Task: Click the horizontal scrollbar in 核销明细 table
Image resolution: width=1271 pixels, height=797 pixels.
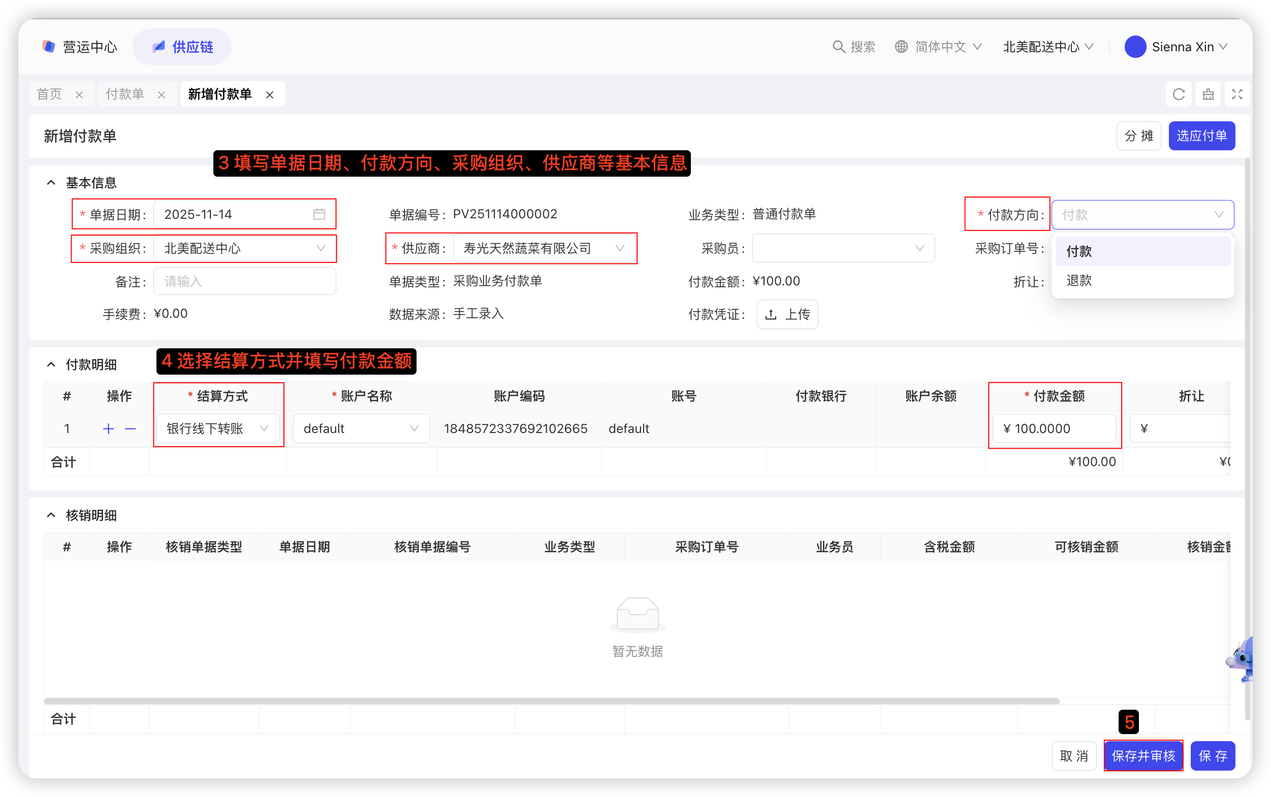Action: (551, 701)
